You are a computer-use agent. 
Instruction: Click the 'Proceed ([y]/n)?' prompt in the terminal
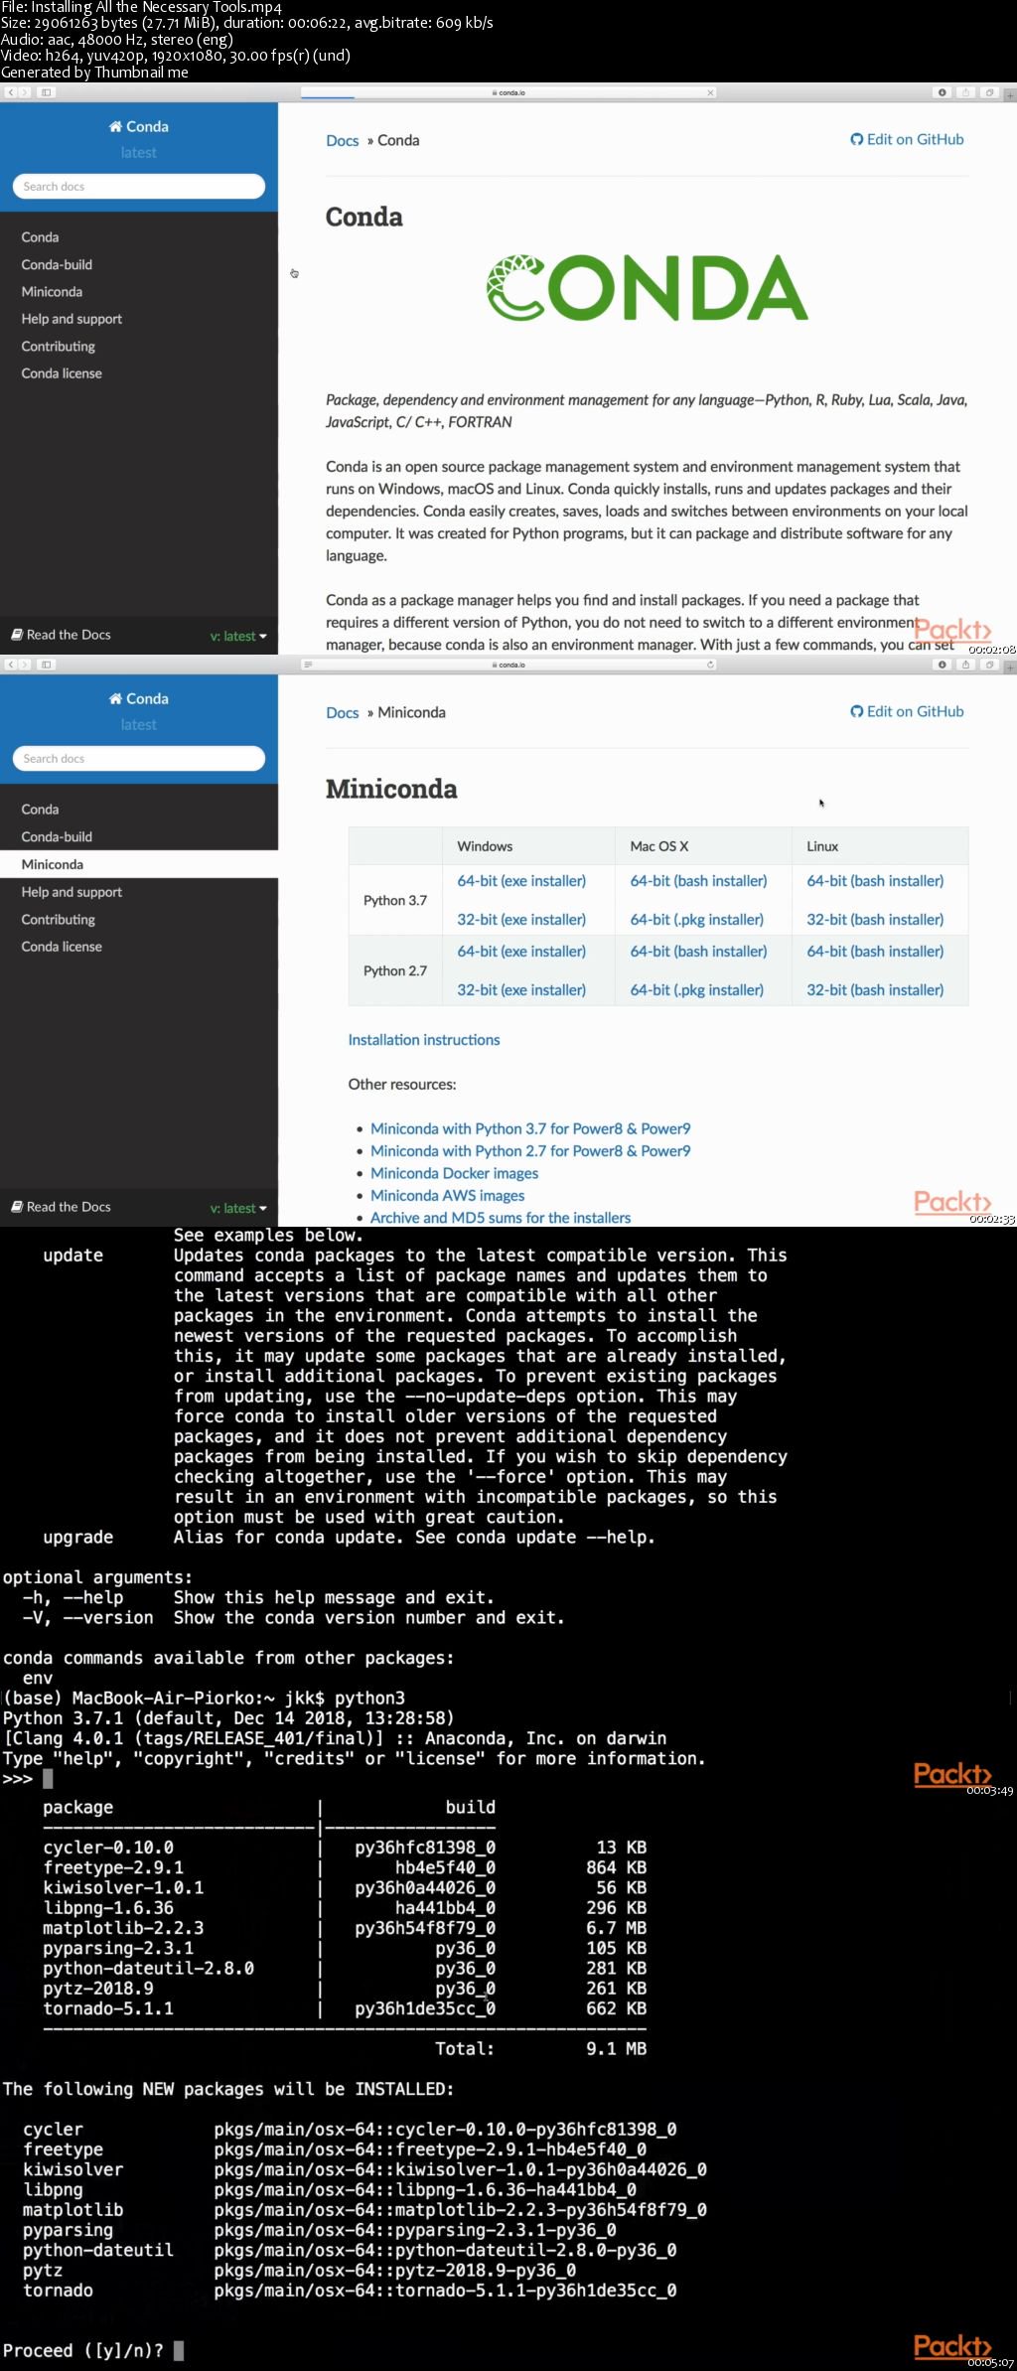pos(83,2350)
